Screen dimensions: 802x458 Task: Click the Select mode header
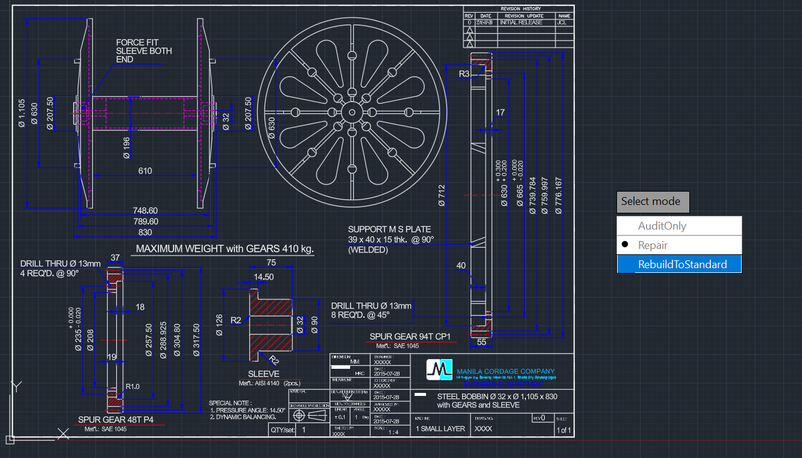tap(651, 201)
